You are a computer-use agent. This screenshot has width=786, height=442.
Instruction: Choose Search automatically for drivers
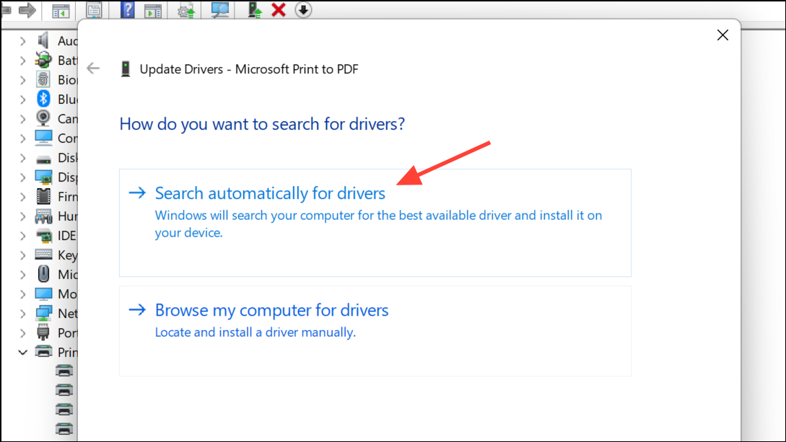point(375,223)
